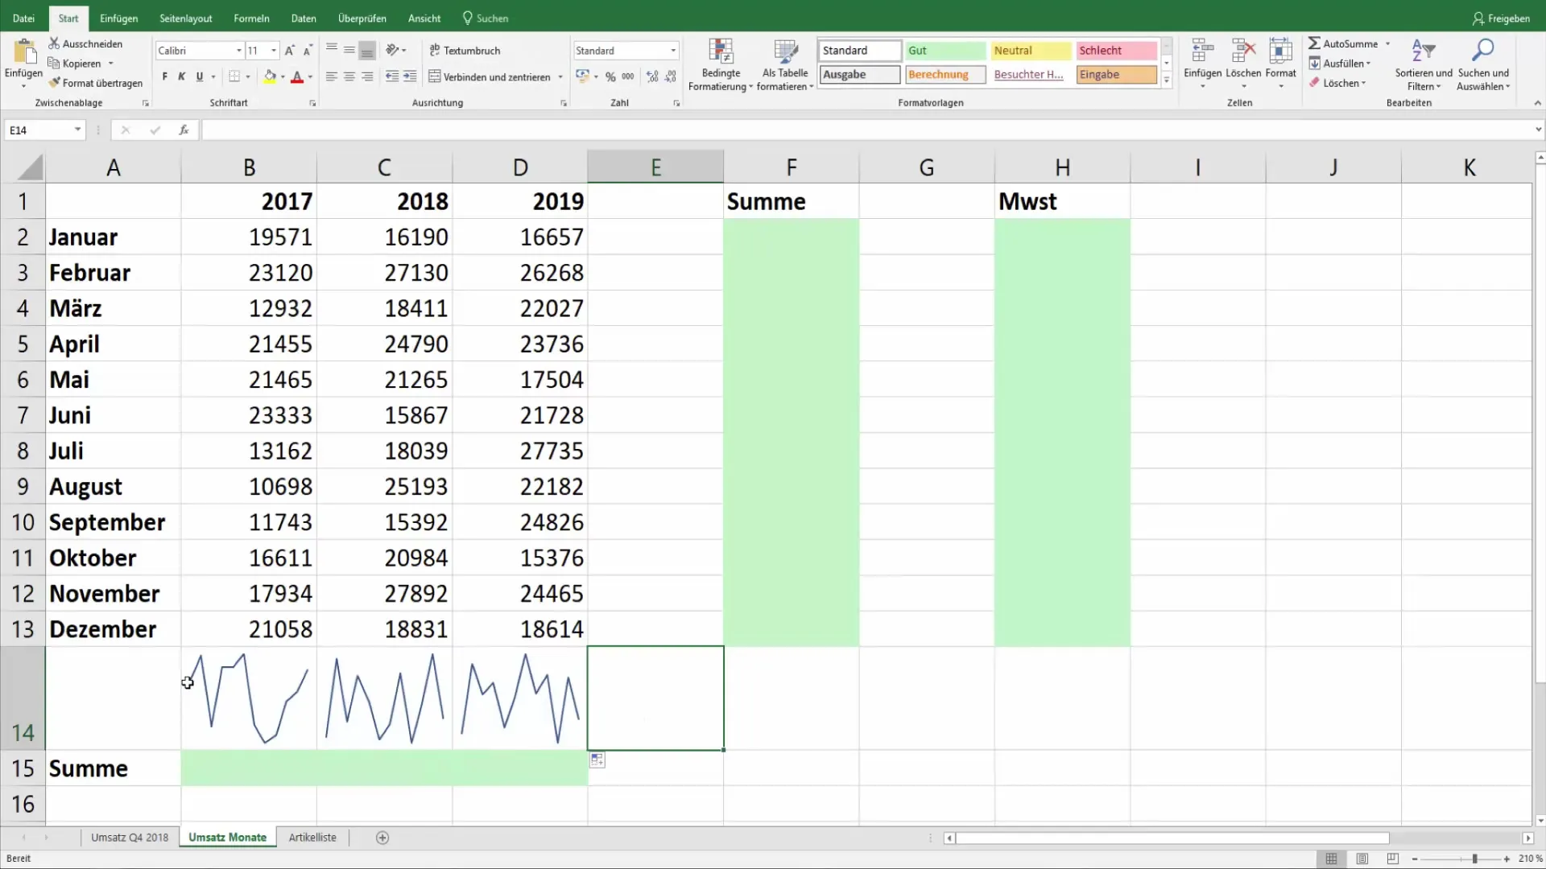1546x869 pixels.
Task: Decrease font size with the small A icon
Action: [307, 50]
